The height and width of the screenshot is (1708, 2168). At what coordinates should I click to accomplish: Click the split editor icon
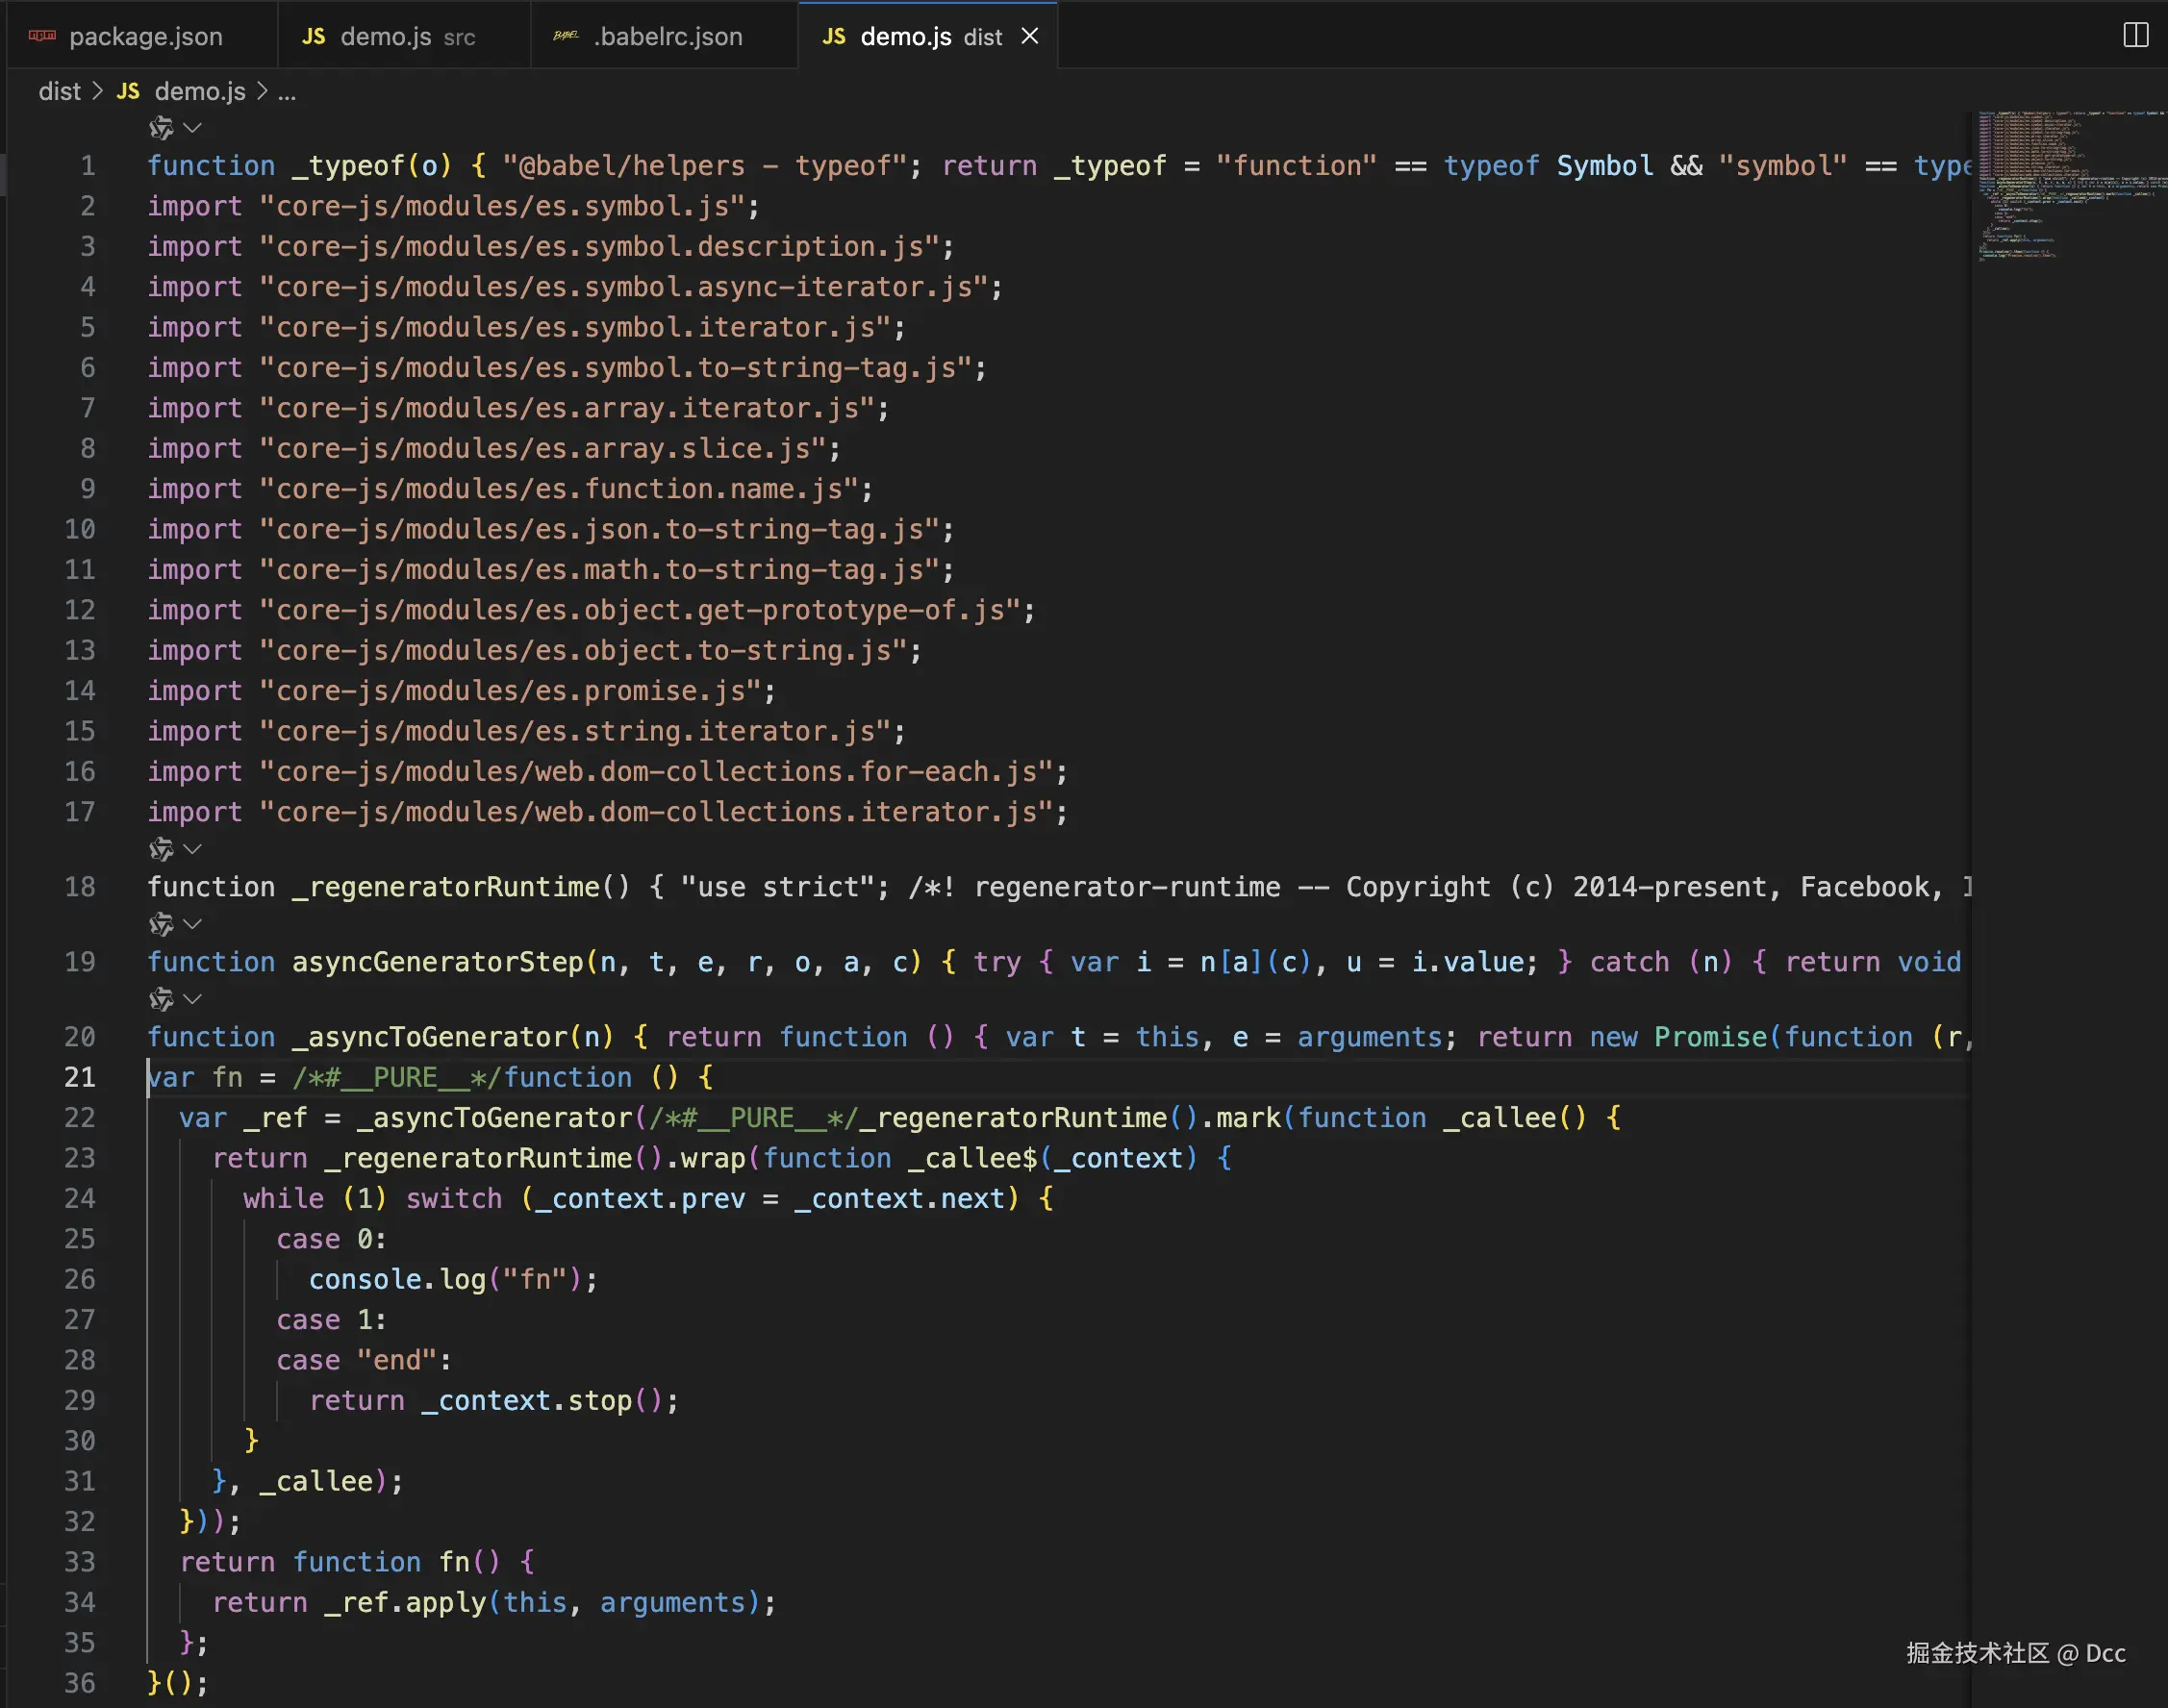click(x=2135, y=35)
